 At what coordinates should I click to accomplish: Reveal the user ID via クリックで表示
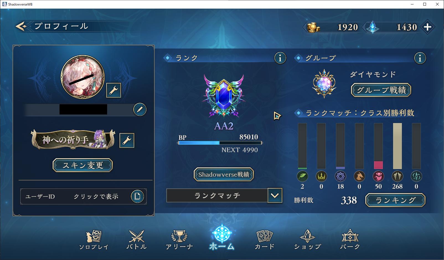tap(96, 197)
